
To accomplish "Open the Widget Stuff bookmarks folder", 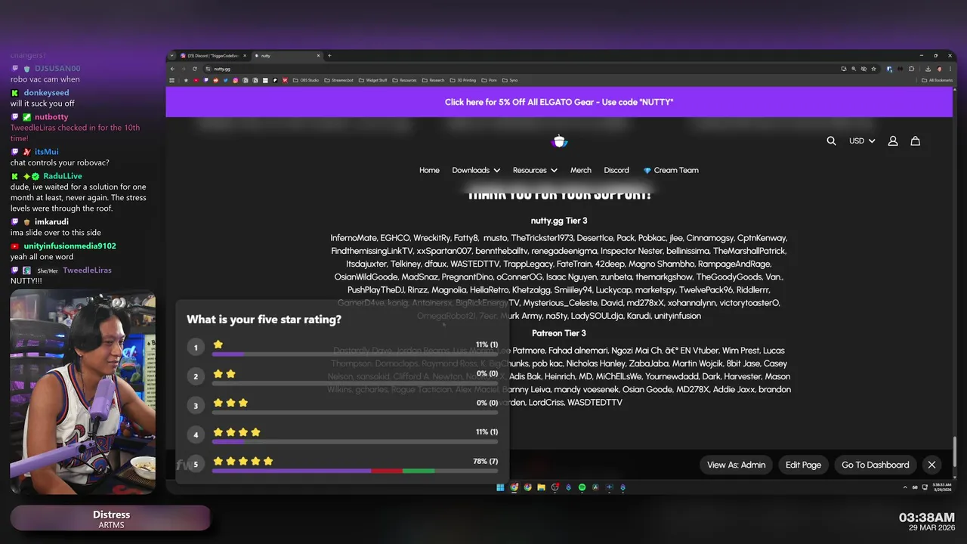I will tap(372, 80).
